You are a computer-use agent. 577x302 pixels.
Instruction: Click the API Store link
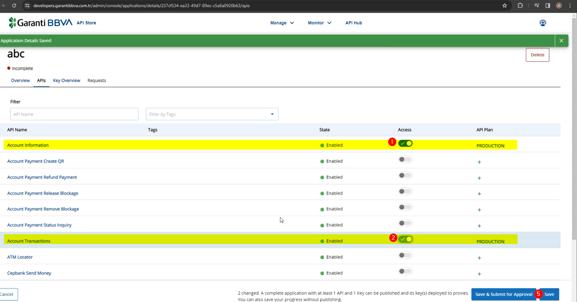(86, 23)
